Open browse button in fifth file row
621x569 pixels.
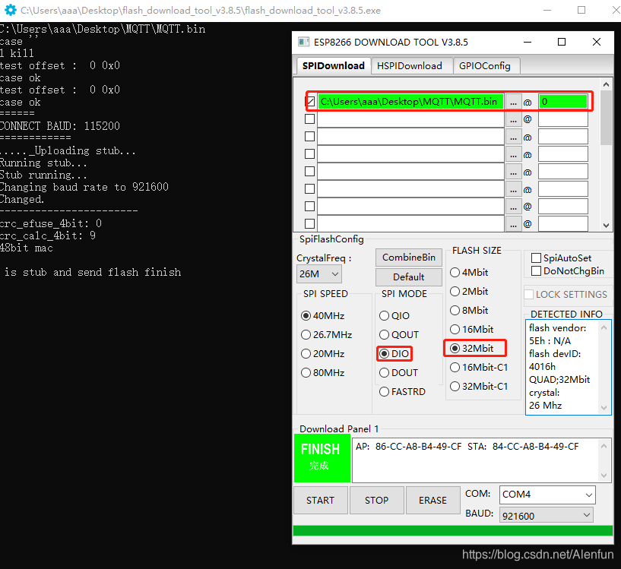pos(513,172)
